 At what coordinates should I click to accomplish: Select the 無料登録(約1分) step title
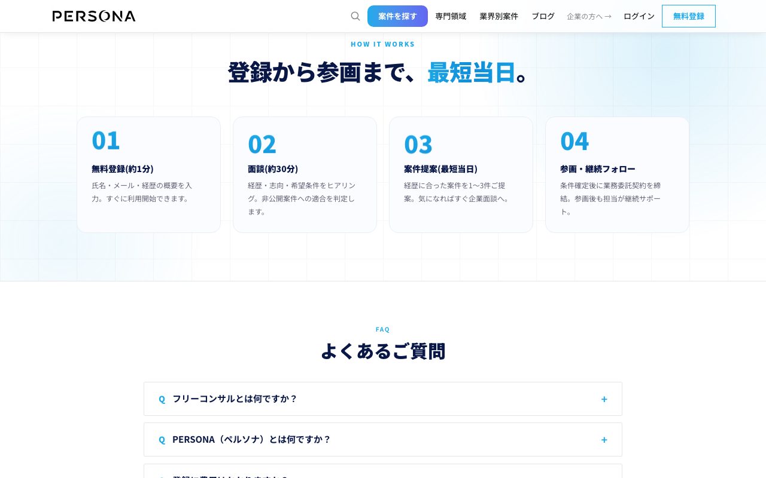click(x=123, y=168)
